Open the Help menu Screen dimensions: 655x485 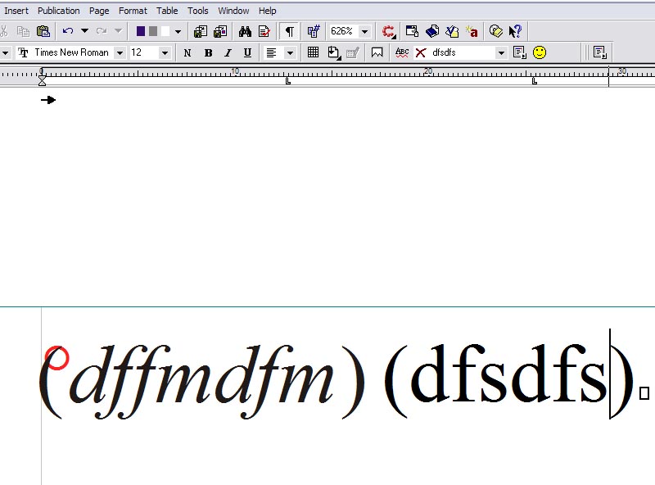[x=268, y=11]
